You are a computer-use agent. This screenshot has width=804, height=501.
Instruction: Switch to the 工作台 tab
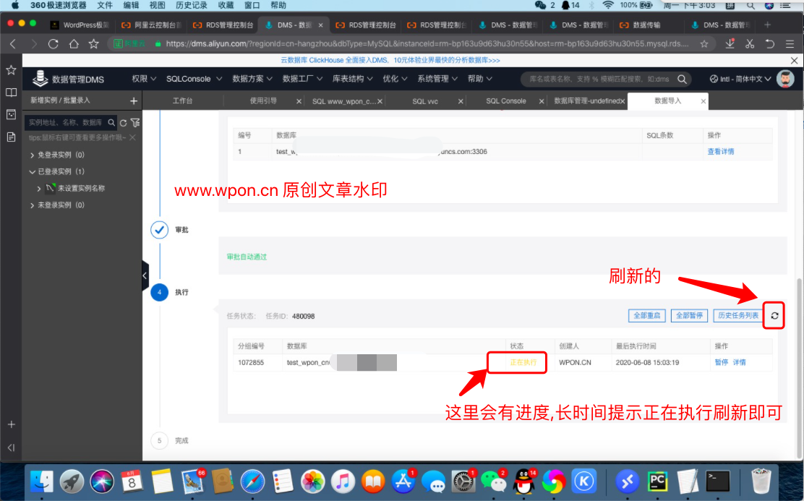(x=183, y=101)
